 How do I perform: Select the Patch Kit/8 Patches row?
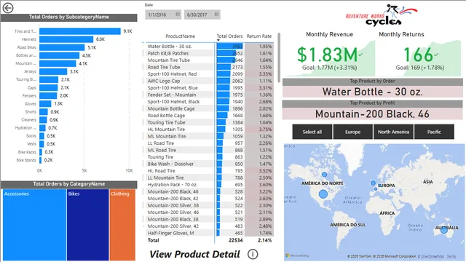pyautogui.click(x=210, y=53)
